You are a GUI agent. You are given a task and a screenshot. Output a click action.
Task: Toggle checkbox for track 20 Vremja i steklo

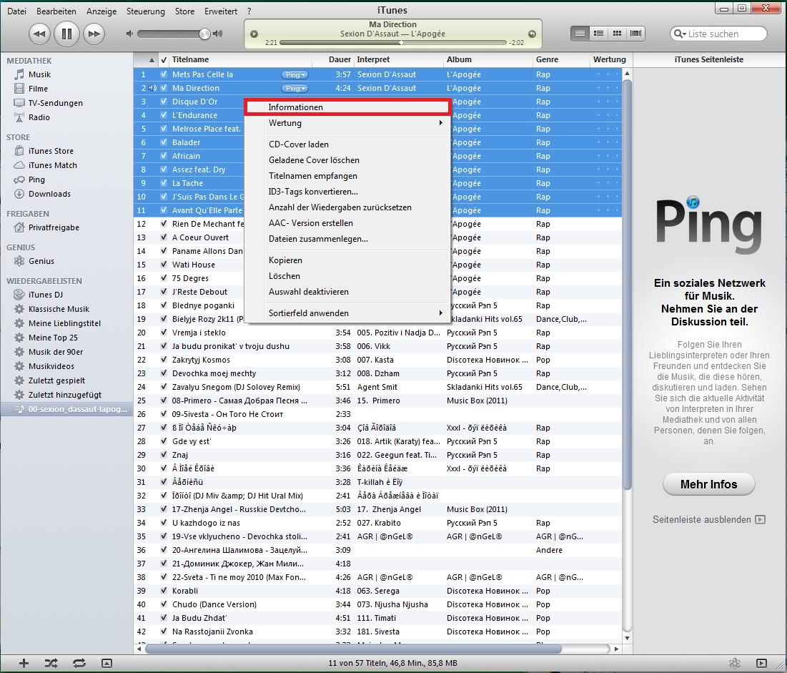click(x=164, y=333)
